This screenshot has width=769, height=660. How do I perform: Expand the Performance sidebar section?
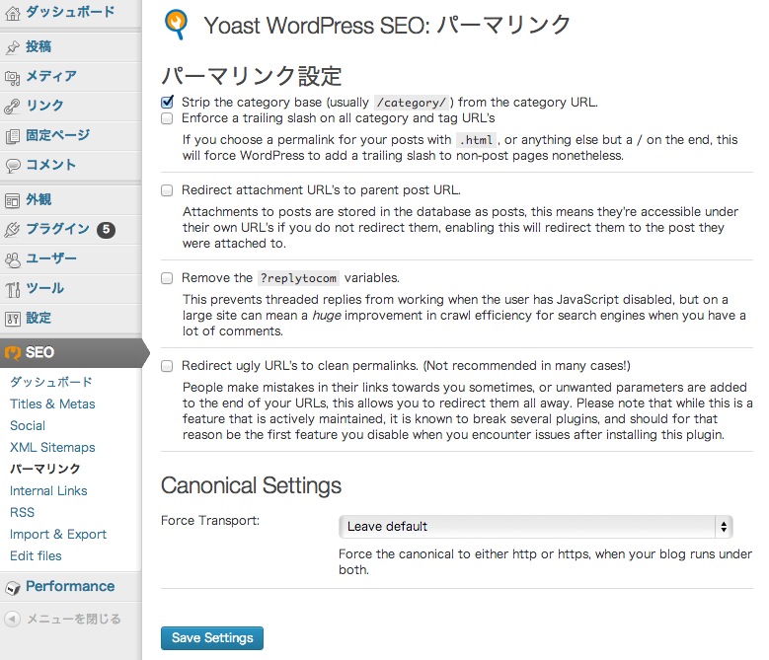69,586
